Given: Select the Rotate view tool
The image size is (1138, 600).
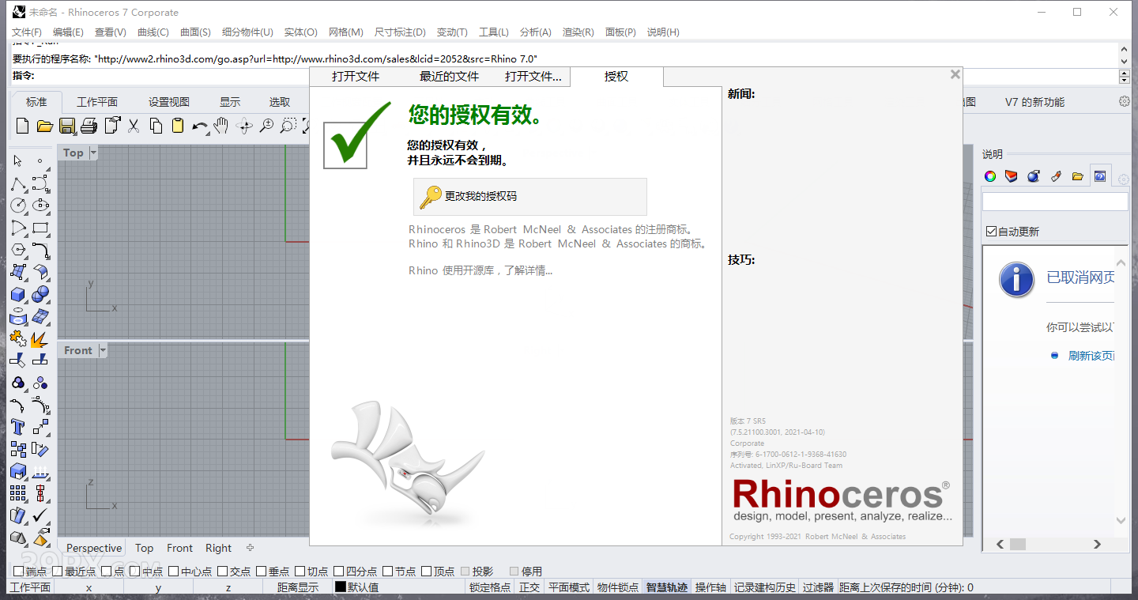Looking at the screenshot, I should click(x=244, y=126).
